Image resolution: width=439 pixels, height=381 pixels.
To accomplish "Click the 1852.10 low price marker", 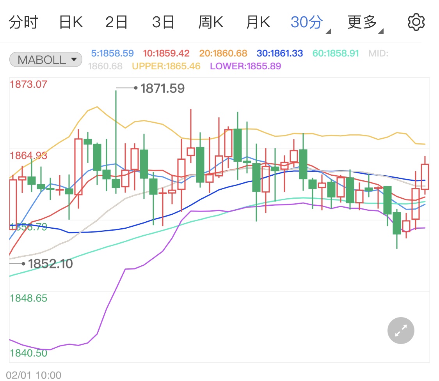I will pyautogui.click(x=50, y=264).
